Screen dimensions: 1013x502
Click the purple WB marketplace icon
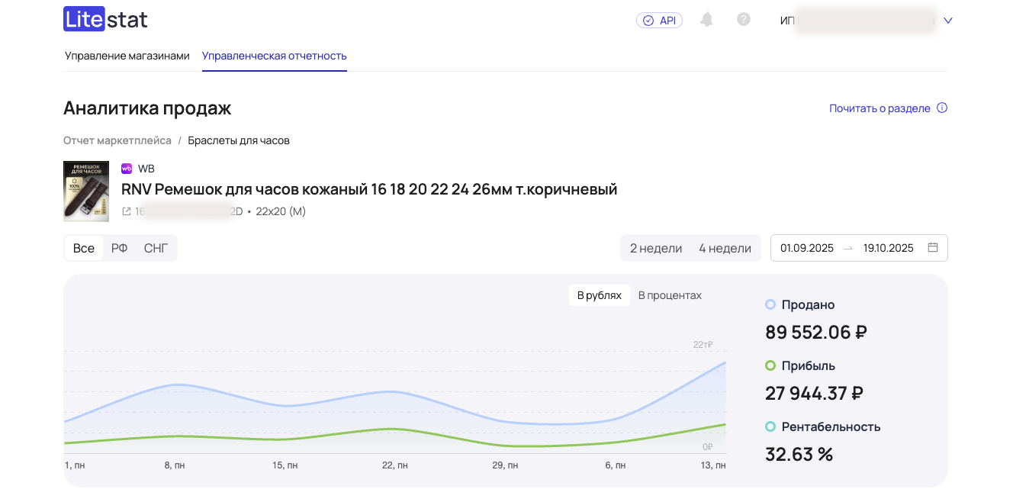pyautogui.click(x=127, y=169)
